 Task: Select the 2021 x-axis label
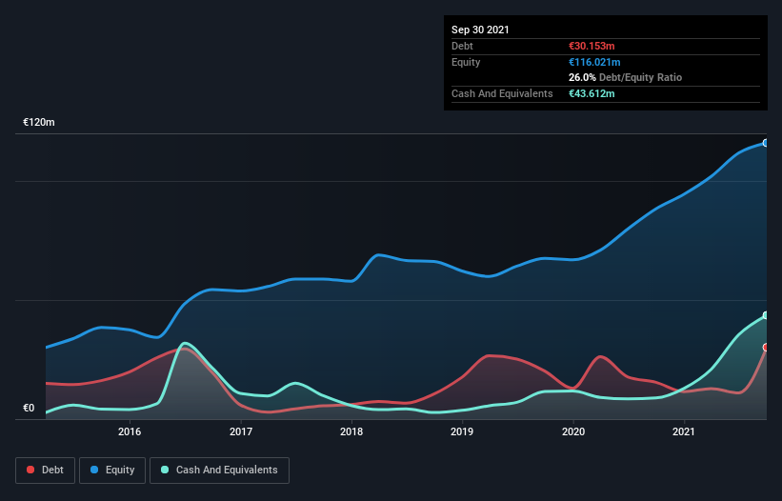tap(683, 431)
